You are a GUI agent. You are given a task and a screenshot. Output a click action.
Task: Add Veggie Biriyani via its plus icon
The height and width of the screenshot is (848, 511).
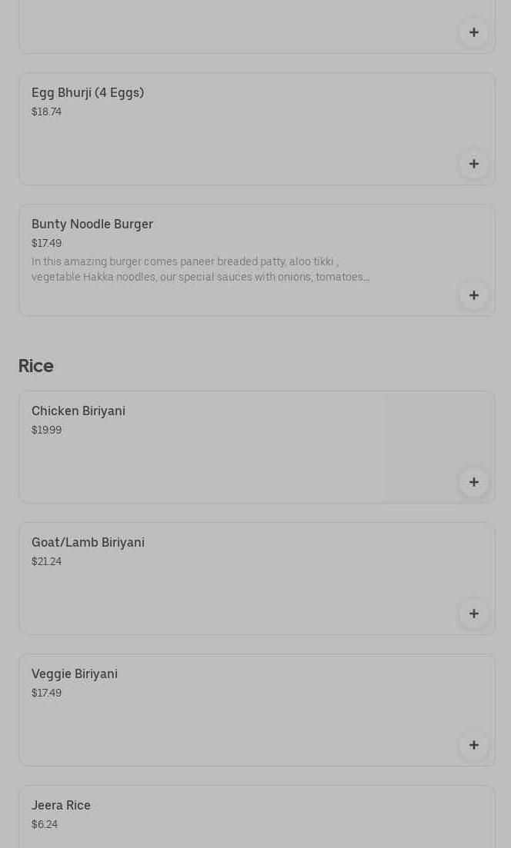coord(473,745)
